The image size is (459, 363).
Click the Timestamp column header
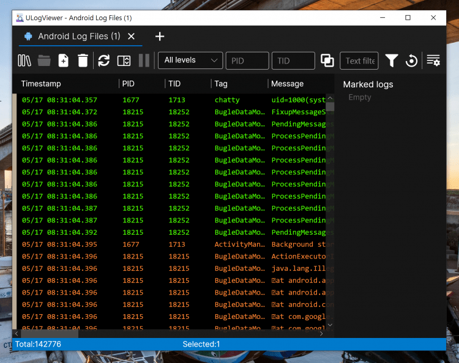41,84
